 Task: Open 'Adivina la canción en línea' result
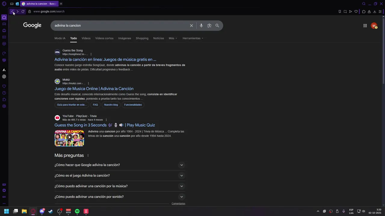105,59
